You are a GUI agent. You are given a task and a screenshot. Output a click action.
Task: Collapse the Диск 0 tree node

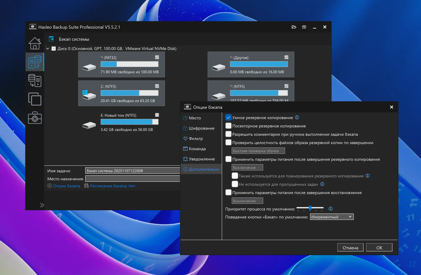(47, 49)
